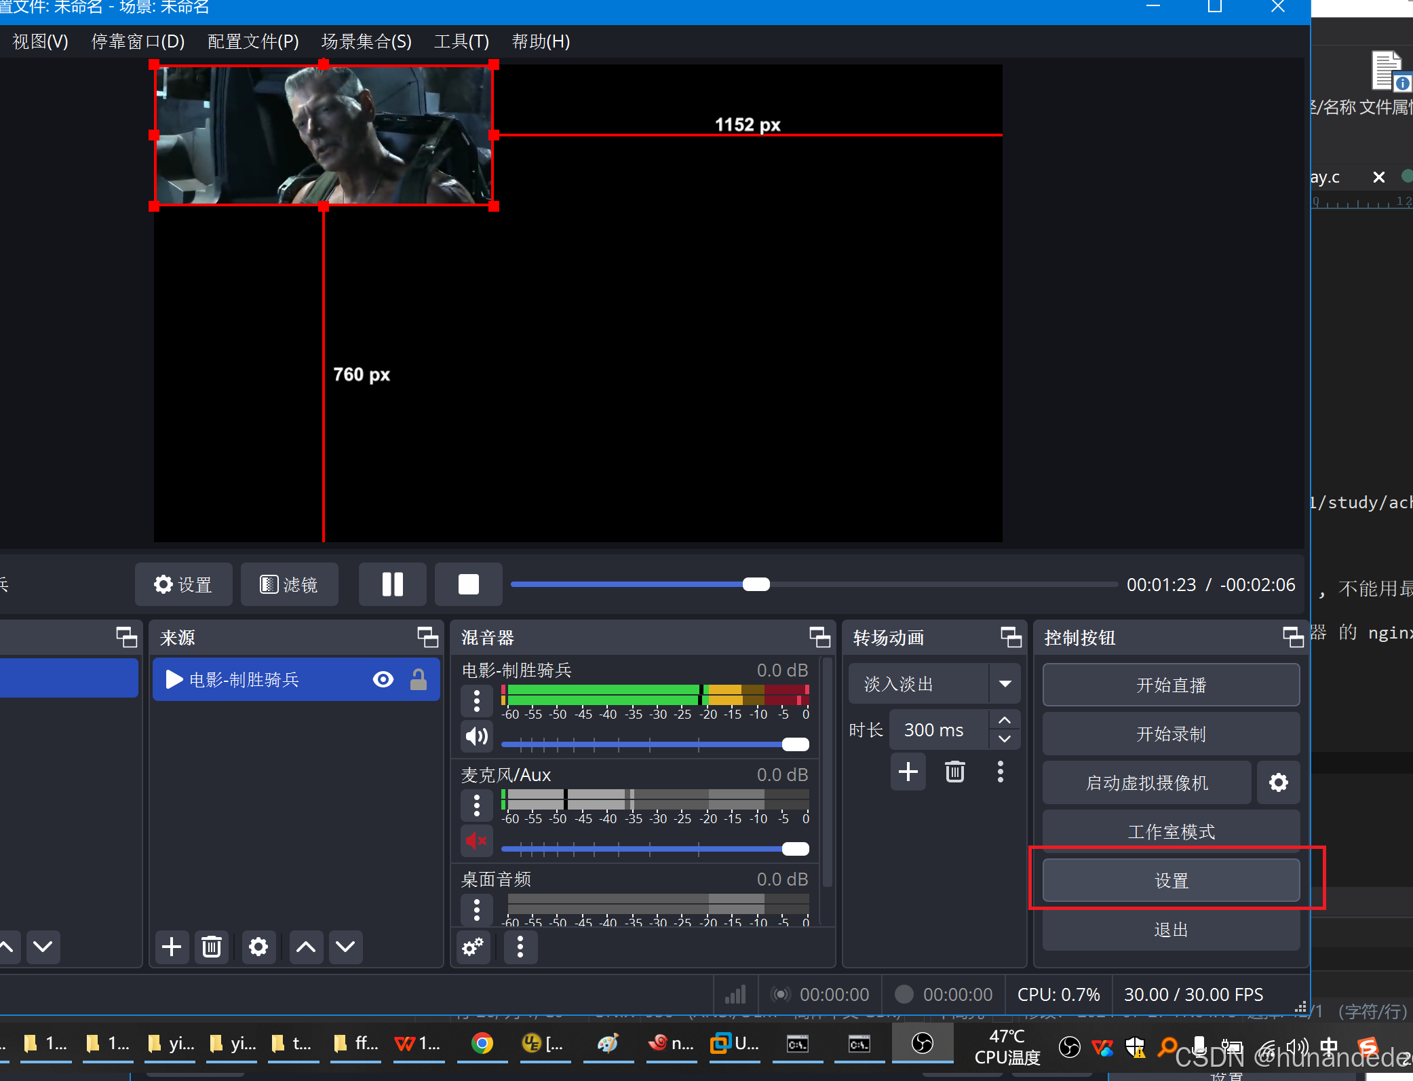Increase transition duration with up arrow
This screenshot has height=1081, width=1413.
coord(1005,721)
